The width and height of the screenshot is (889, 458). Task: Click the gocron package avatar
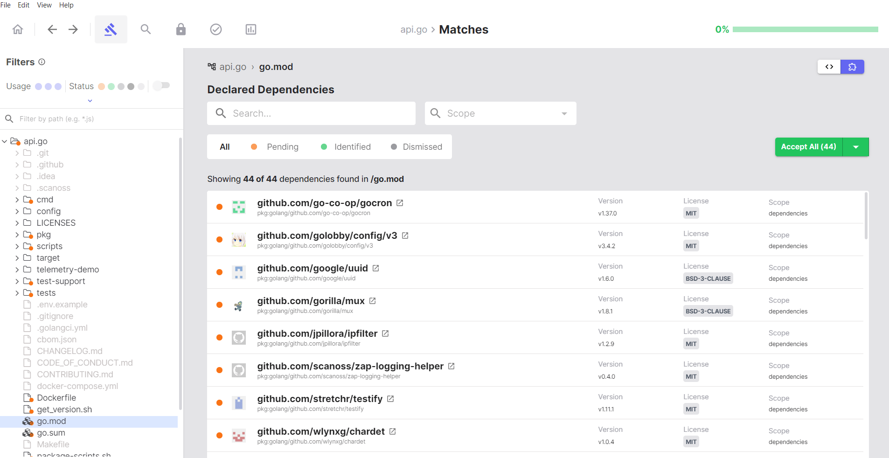click(239, 207)
